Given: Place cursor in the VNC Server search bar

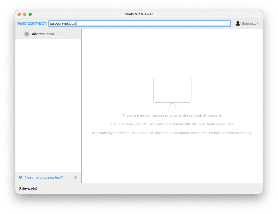Looking at the screenshot, I should [x=140, y=23].
